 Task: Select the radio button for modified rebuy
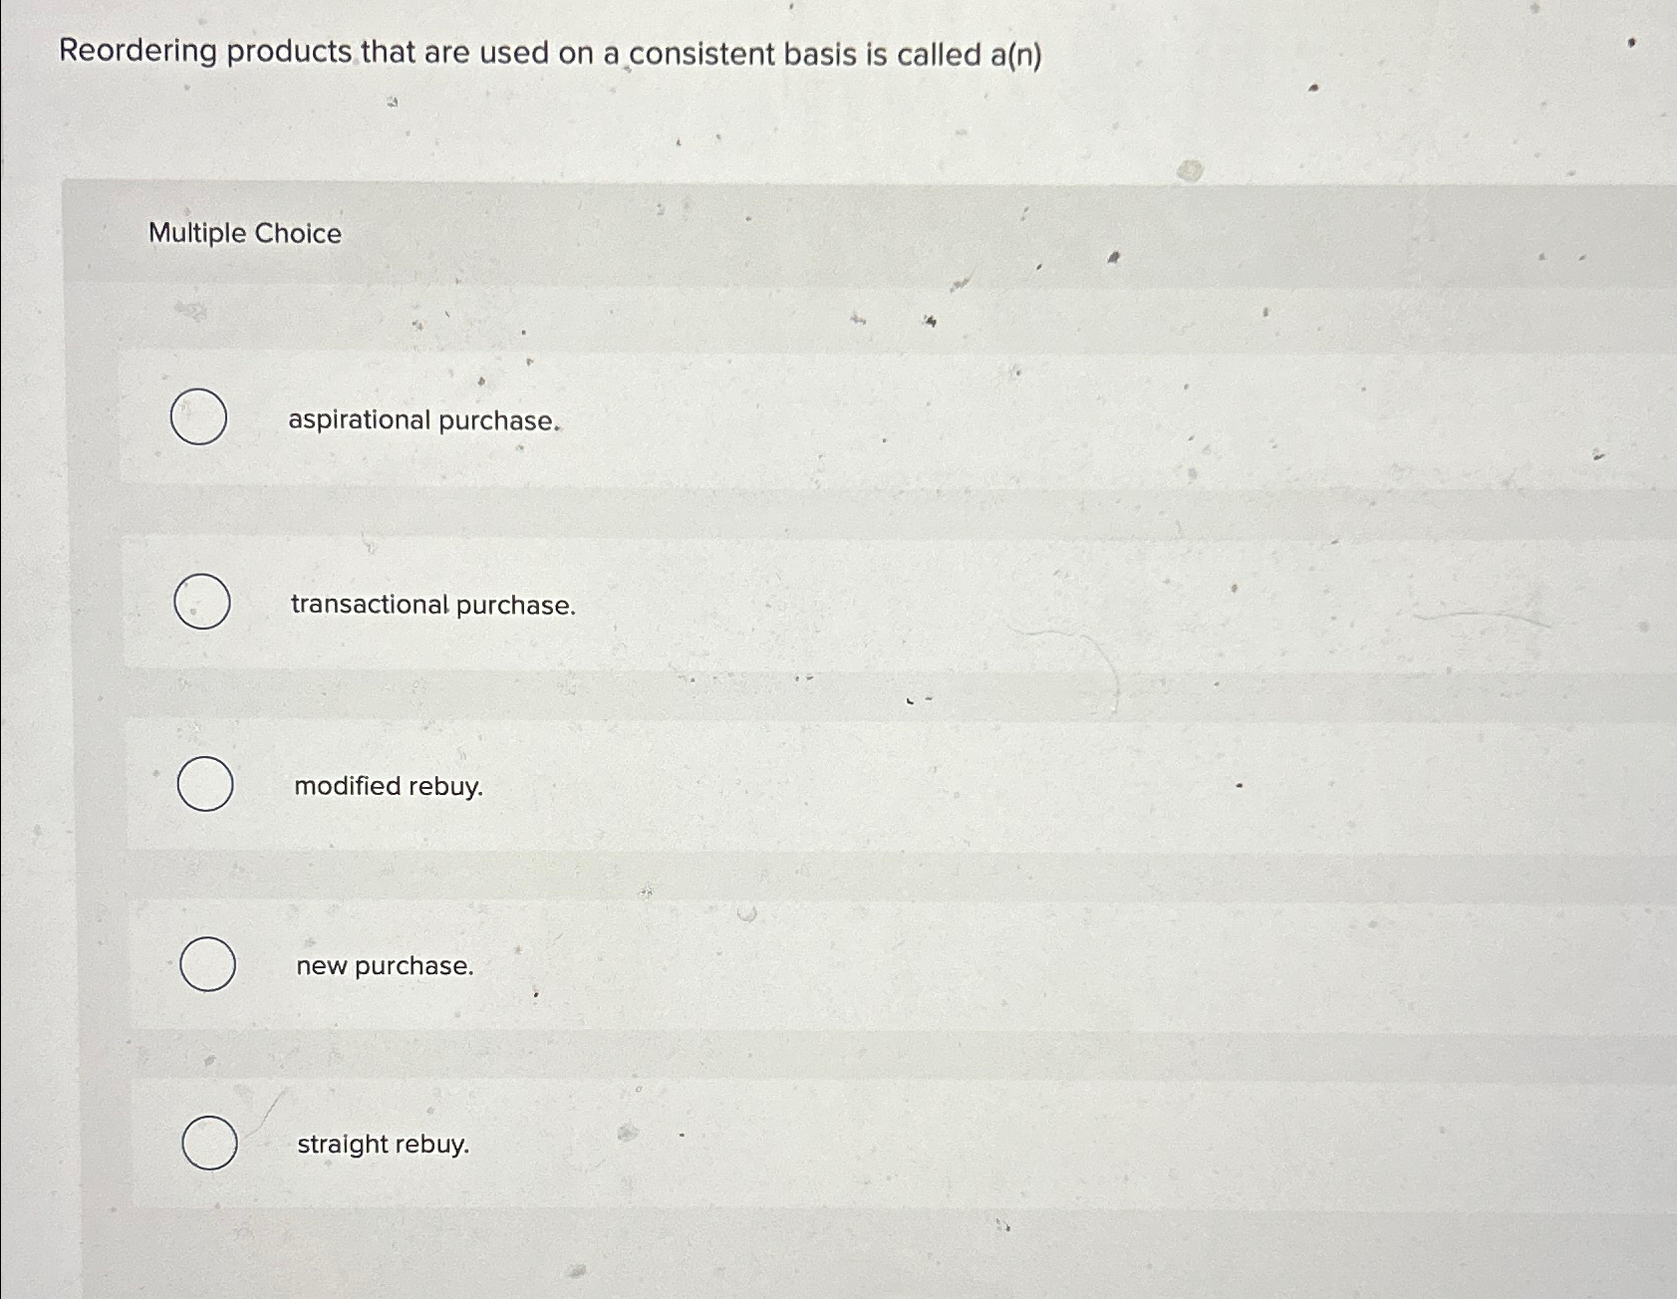click(x=205, y=786)
